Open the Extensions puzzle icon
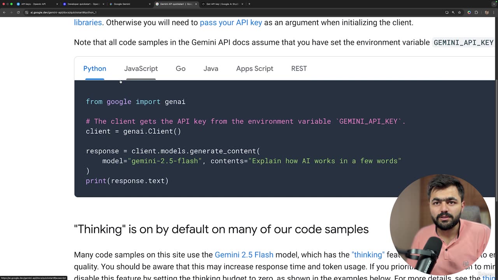This screenshot has width=498, height=280. pyautogui.click(x=476, y=12)
